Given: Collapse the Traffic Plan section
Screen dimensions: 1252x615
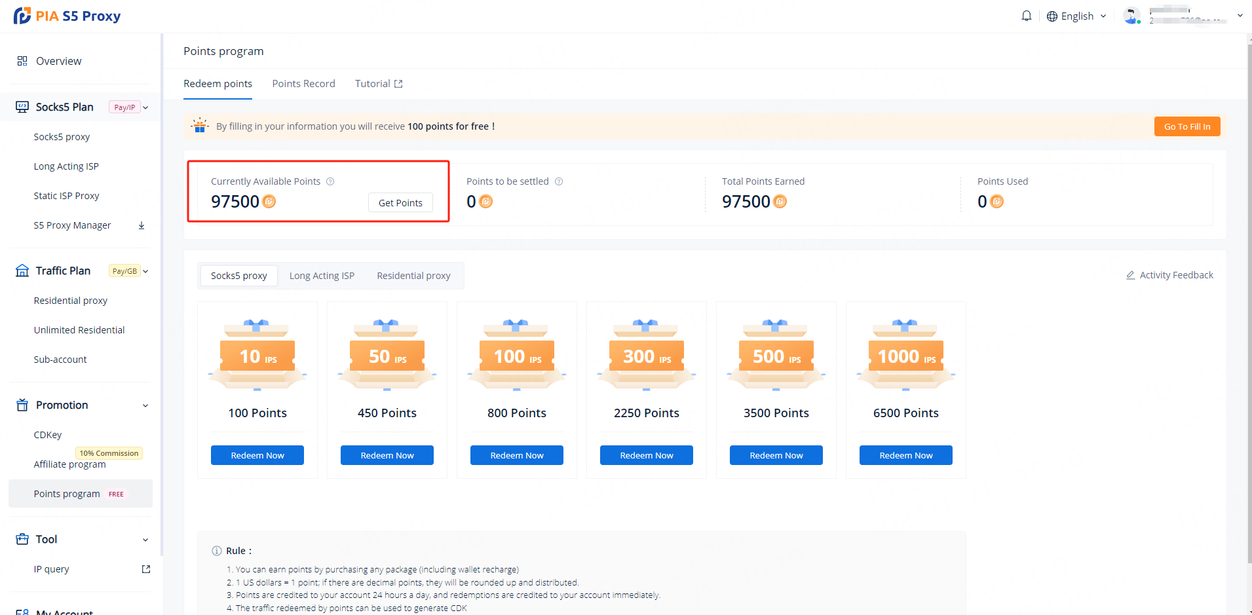Looking at the screenshot, I should pyautogui.click(x=145, y=271).
